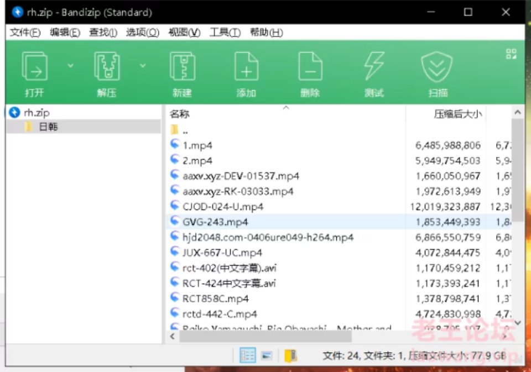Select file hjd2048.com-0406ure049-h264.mp4
531x372 pixels.
pos(268,237)
